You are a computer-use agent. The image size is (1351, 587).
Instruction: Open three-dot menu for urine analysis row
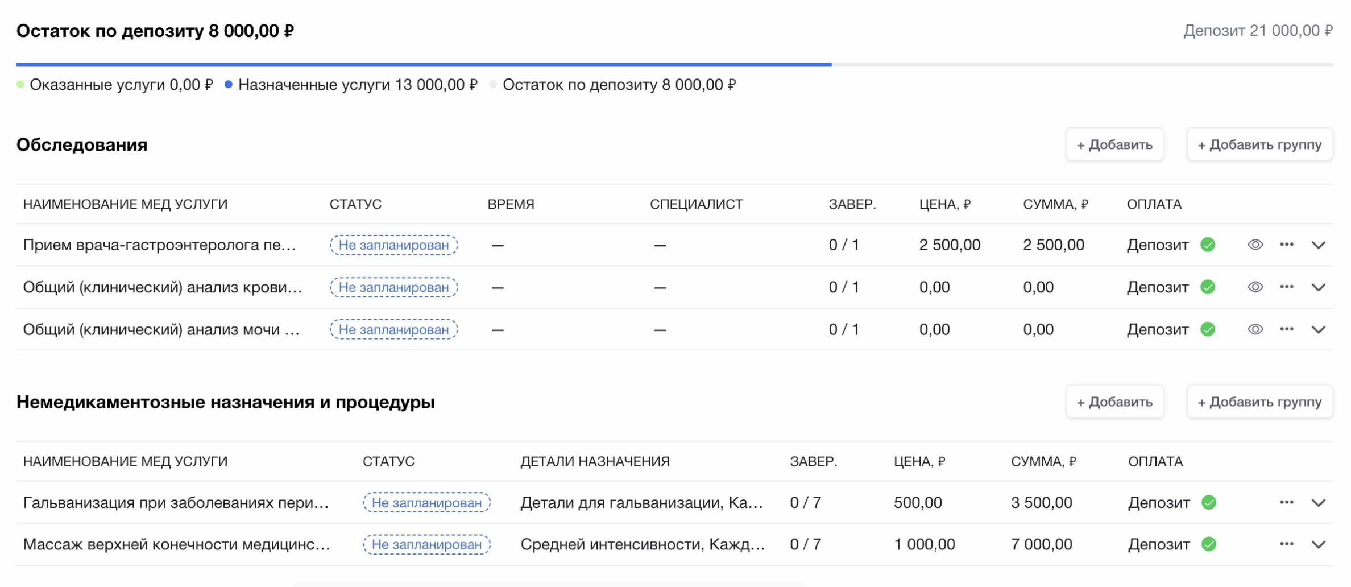point(1286,329)
